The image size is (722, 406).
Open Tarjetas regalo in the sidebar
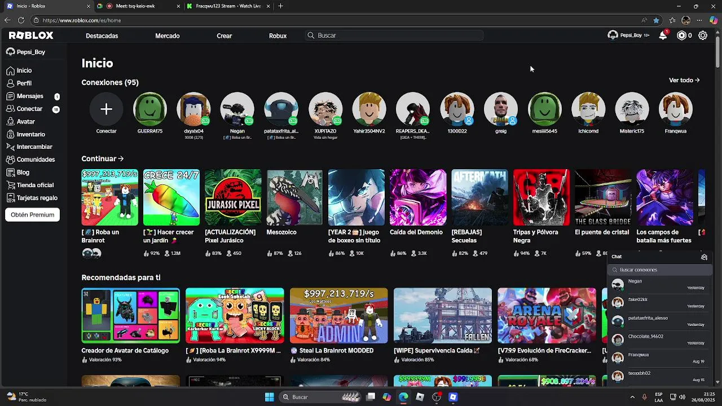pos(33,198)
